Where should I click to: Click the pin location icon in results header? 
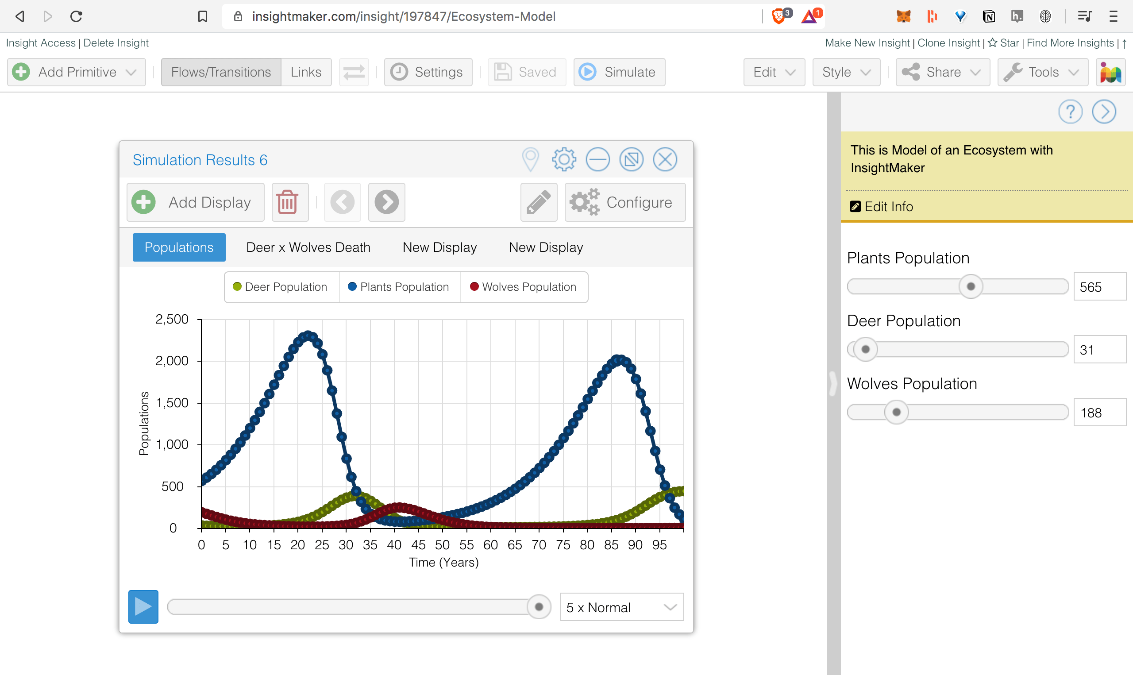click(x=530, y=160)
